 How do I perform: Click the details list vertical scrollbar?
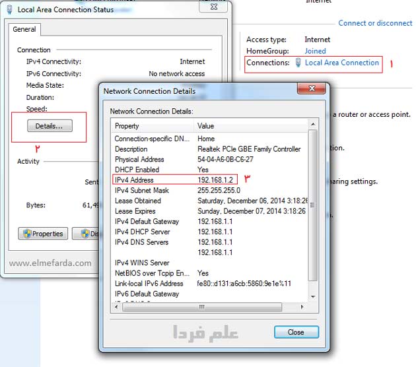click(x=313, y=211)
